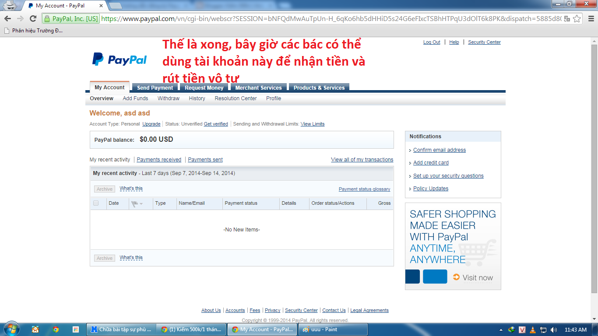Open the View Limits link
The width and height of the screenshot is (598, 336).
click(x=313, y=124)
